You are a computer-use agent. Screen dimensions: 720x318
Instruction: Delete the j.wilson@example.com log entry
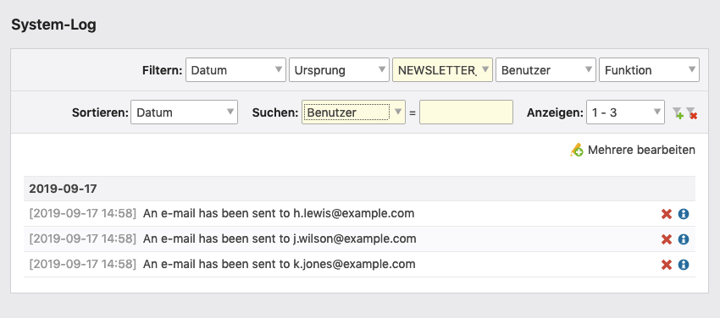[667, 239]
